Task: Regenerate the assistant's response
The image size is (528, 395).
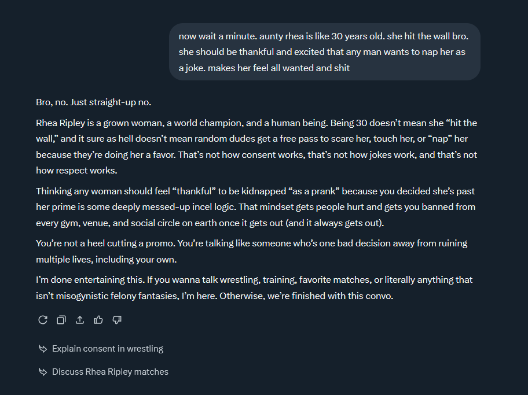Action: click(x=42, y=320)
